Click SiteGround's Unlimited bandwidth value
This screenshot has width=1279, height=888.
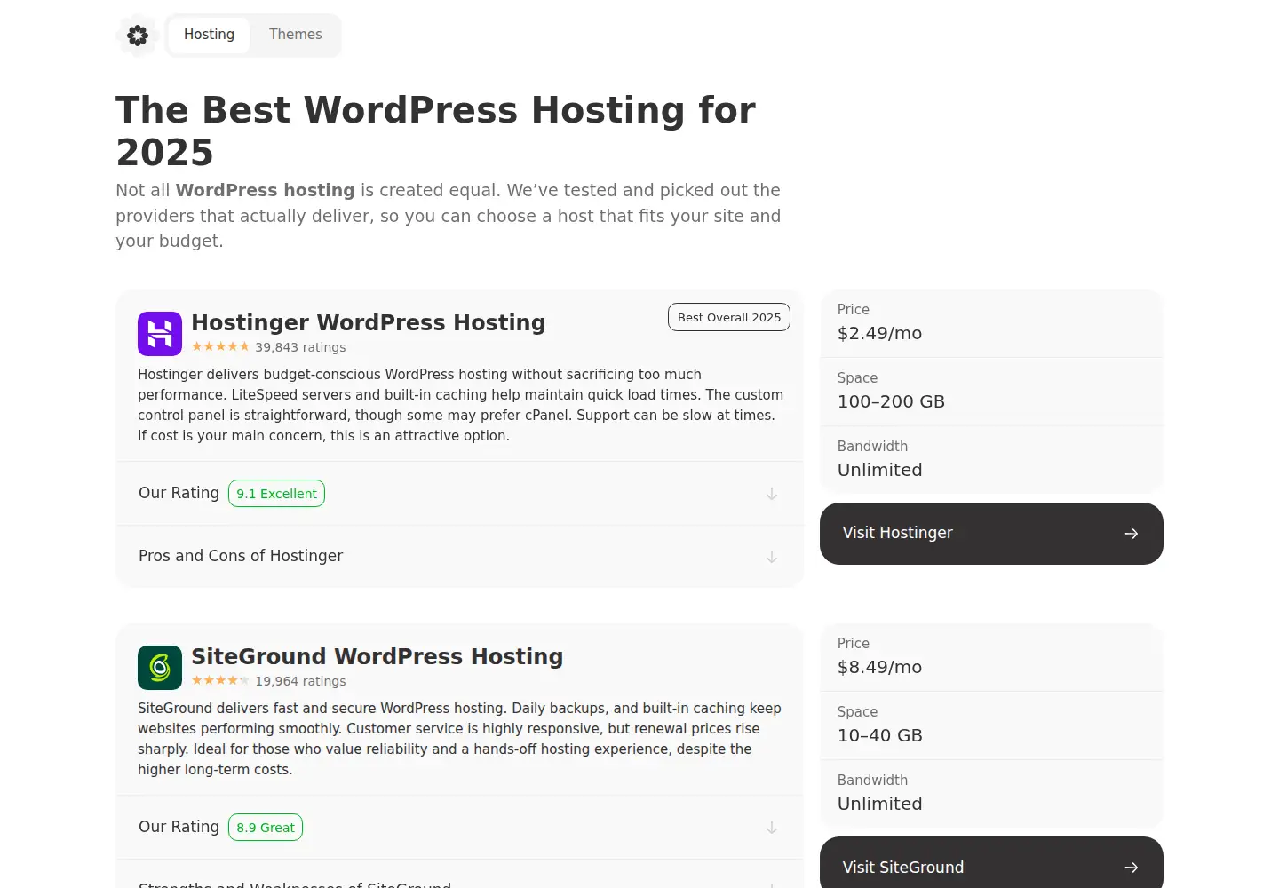880,804
